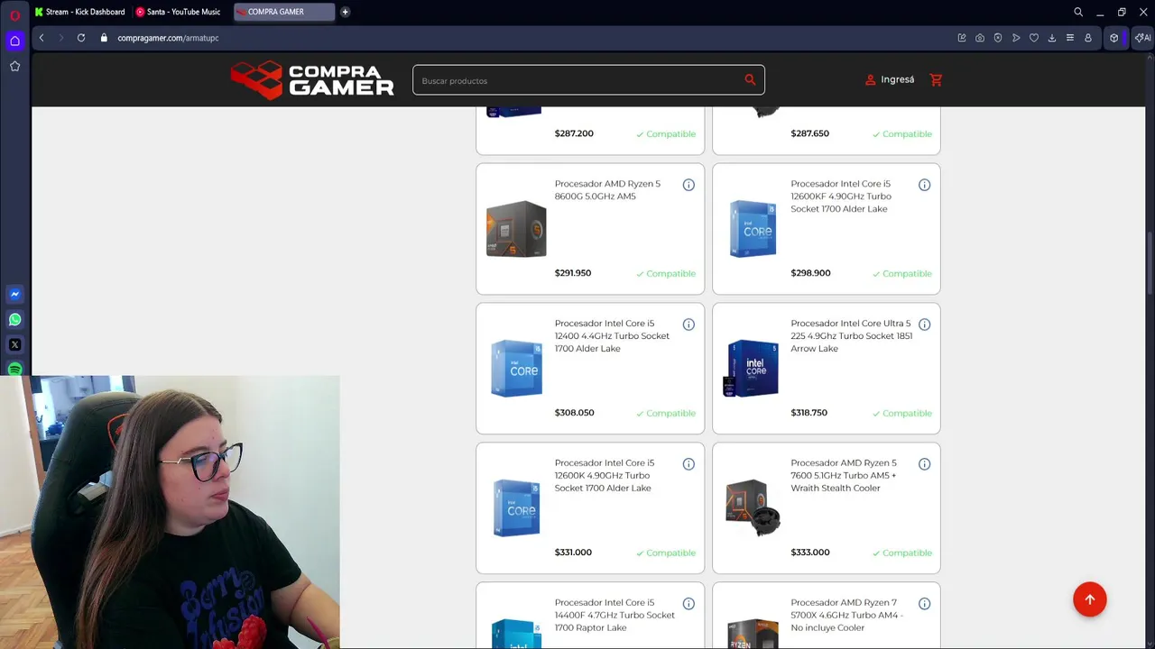
Task: Click the $318.750 price
Action: click(808, 413)
